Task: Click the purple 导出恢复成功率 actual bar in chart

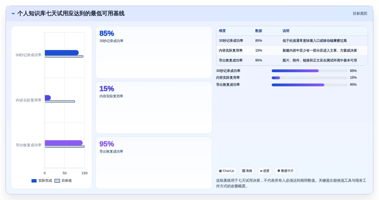Action: pyautogui.click(x=64, y=143)
